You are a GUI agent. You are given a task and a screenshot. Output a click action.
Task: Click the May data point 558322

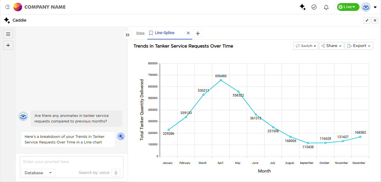(x=238, y=91)
